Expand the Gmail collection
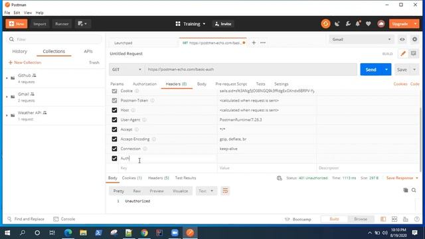 coord(7,97)
